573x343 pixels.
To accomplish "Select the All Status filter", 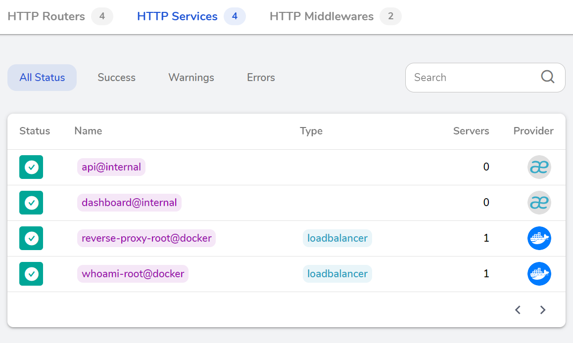I will [x=42, y=78].
